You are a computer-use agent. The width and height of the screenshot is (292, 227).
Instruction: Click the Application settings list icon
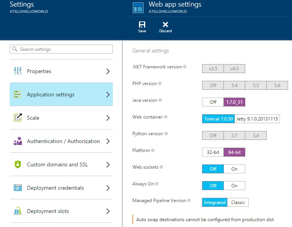18,94
